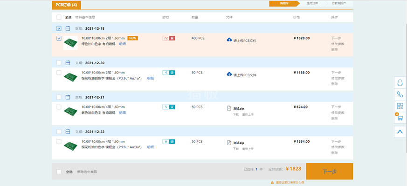This screenshot has height=186, width=407.
Task: Uncheck the checkbox for delivery date 2021-12-18
Action: click(59, 28)
